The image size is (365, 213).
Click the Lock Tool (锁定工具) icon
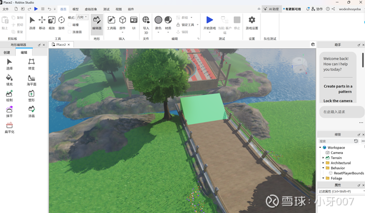178,25
